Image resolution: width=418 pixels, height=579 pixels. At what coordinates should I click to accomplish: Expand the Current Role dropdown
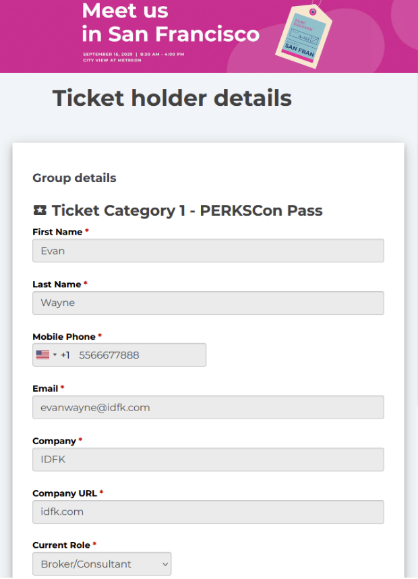(102, 564)
